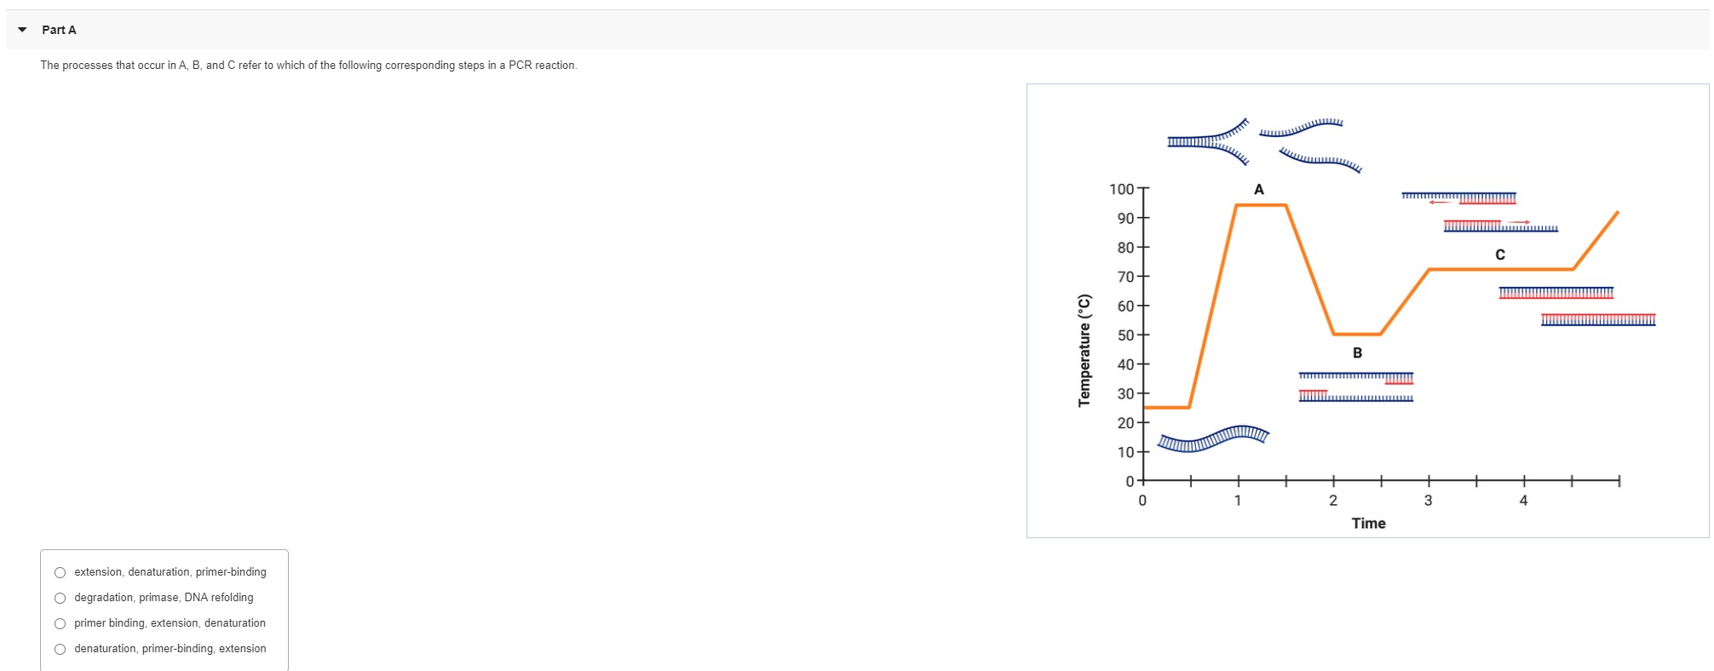
Task: Select 'primer binding, extension, denaturation' radio option
Action: tap(60, 623)
